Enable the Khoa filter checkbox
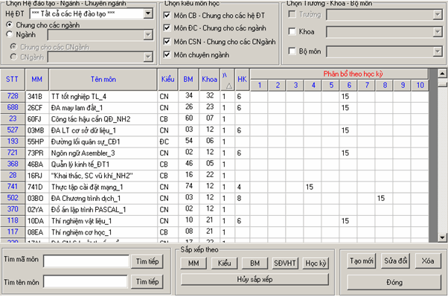The height and width of the screenshot is (297, 448). pos(292,31)
